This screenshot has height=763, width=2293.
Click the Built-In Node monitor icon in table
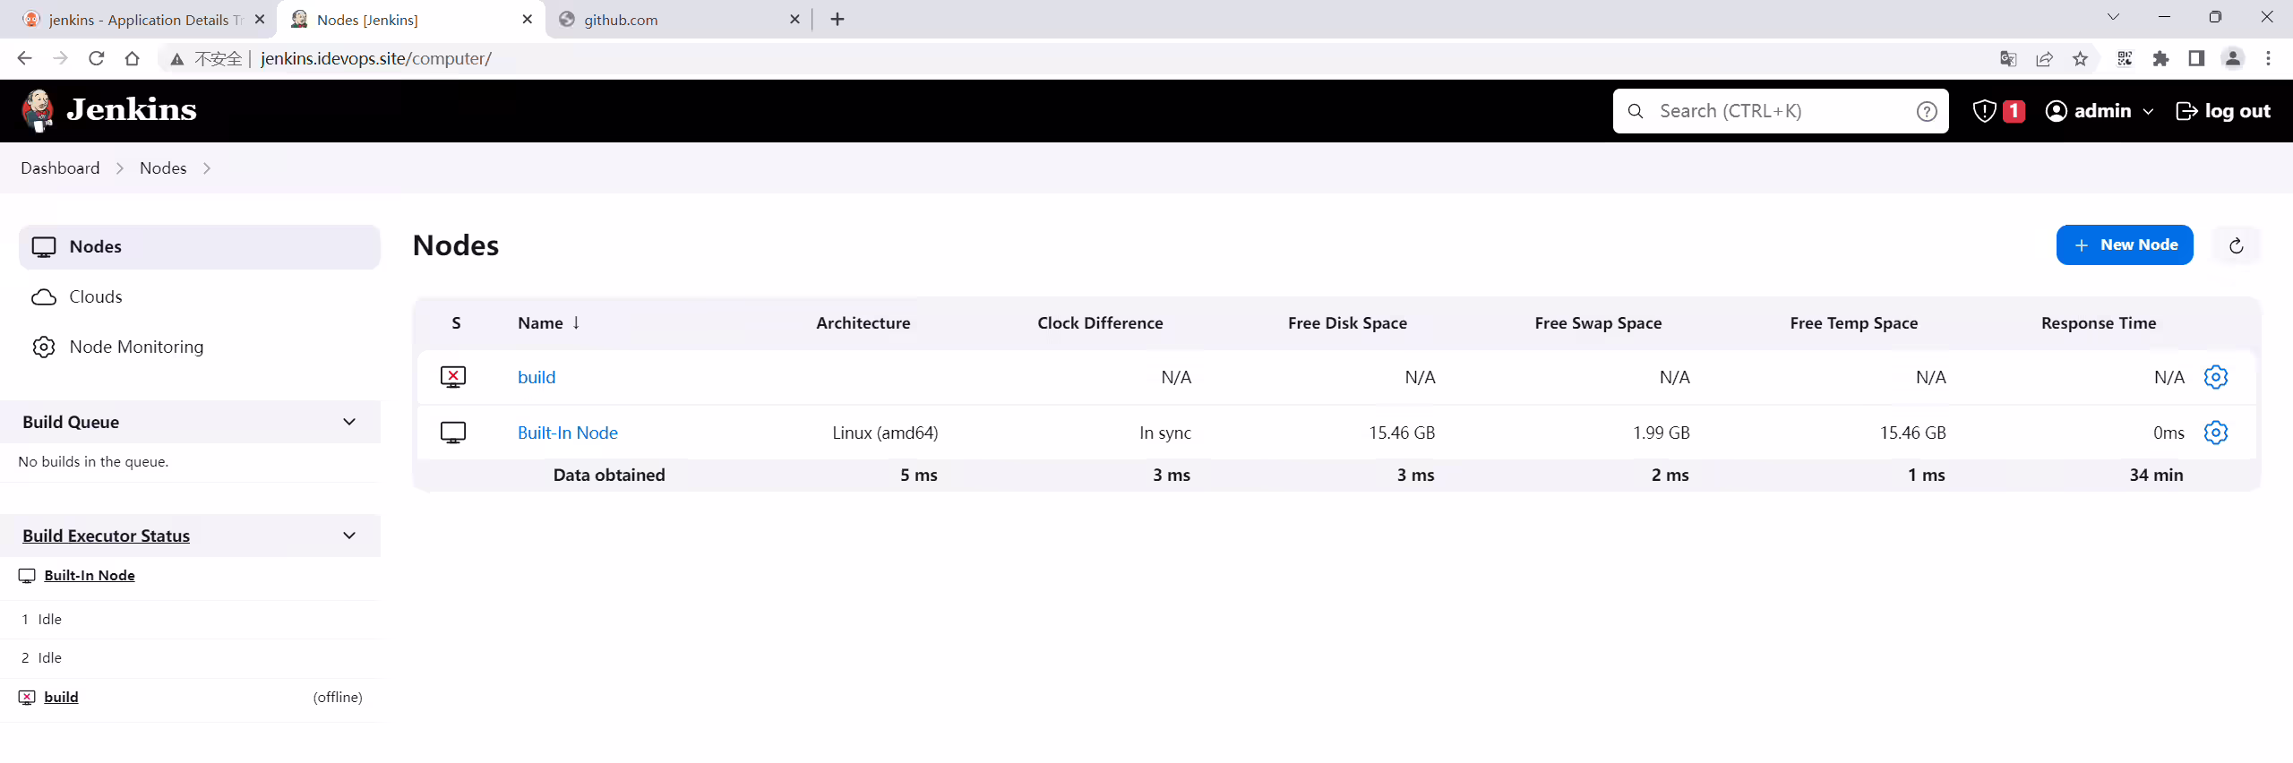click(453, 433)
